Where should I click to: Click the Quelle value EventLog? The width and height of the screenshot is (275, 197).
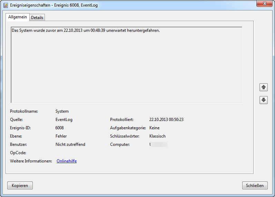coord(64,120)
